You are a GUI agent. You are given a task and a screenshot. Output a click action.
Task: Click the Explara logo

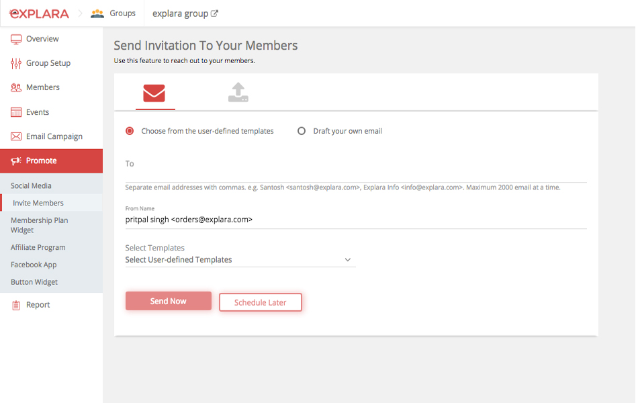point(39,13)
